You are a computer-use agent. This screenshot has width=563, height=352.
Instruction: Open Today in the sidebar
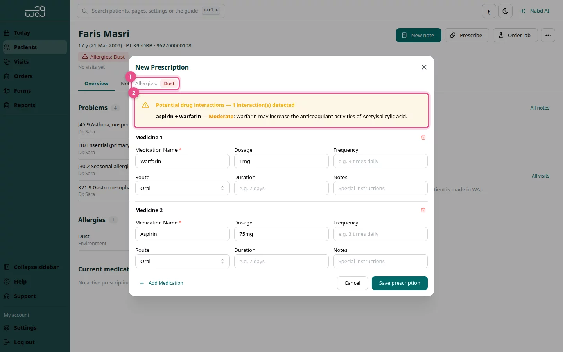35,33
